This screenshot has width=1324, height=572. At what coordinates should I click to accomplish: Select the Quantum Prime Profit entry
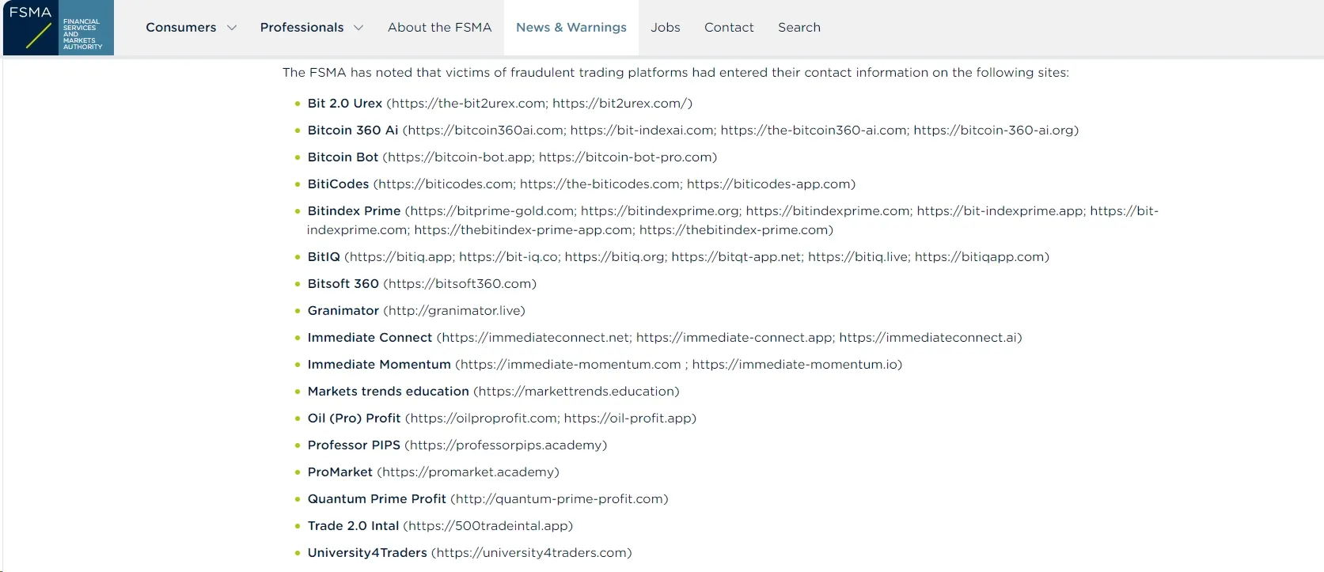tap(377, 499)
